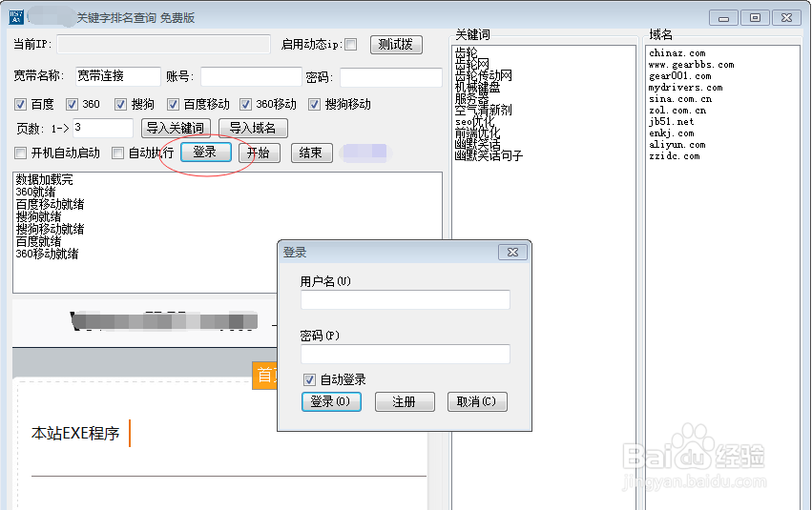Minimize the main window
Screen dimensions: 812x510
click(x=723, y=18)
